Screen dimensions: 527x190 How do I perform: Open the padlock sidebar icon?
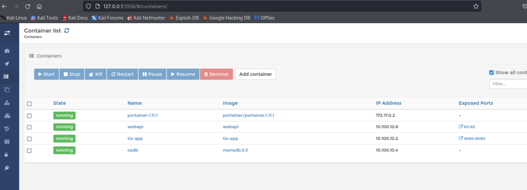7,154
